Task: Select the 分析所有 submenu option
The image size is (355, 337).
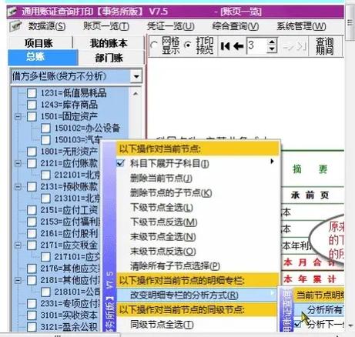Action: coord(319,310)
